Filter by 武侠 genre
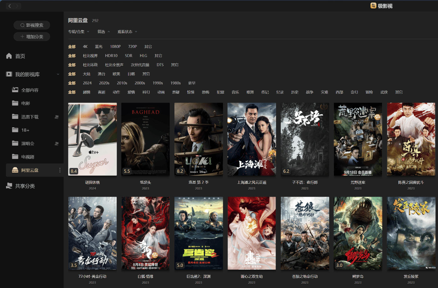The height and width of the screenshot is (288, 438). 384,92
